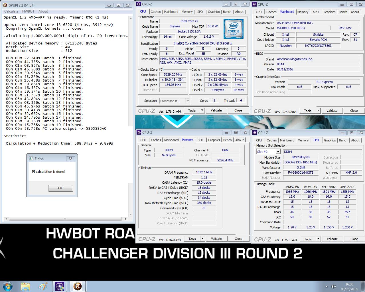Open the volume tray icon
Screen dimensions: 365x292
333,287
